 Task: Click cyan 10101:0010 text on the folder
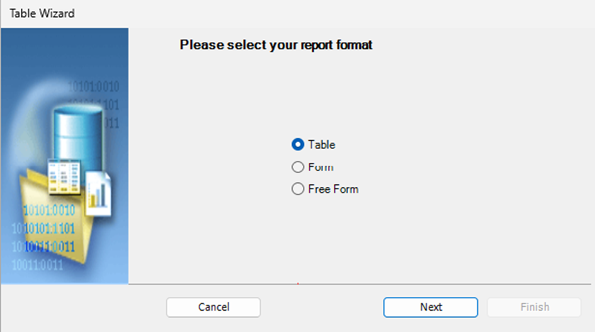point(49,210)
